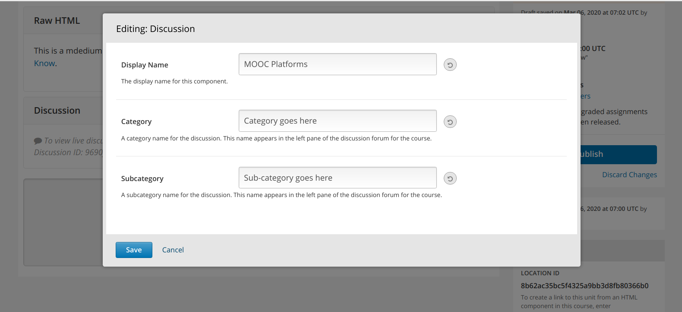The image size is (682, 312).
Task: Select the Subcategory text input
Action: tap(337, 178)
